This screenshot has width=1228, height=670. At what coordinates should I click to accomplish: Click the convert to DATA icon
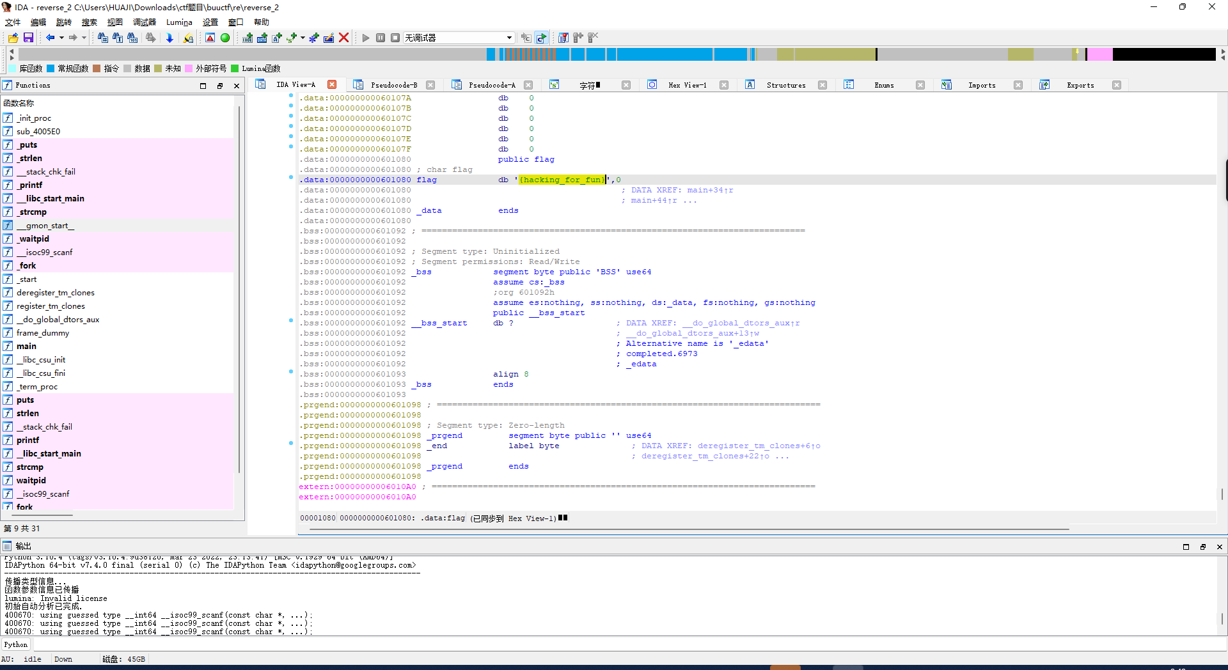(x=262, y=38)
